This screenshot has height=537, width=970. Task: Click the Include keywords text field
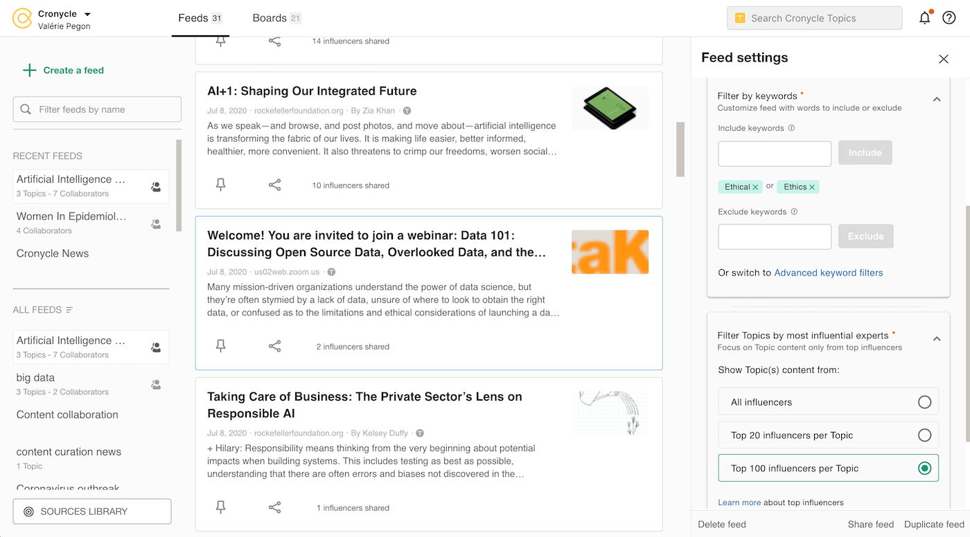775,153
